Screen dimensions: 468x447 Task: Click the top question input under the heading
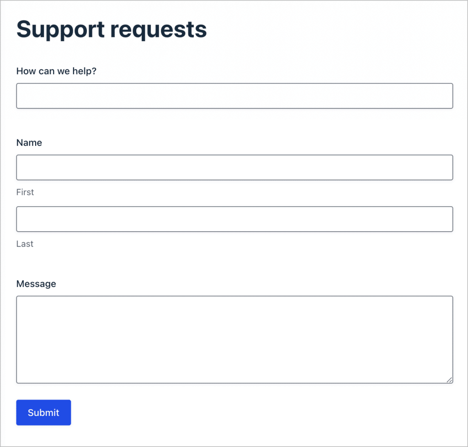234,95
